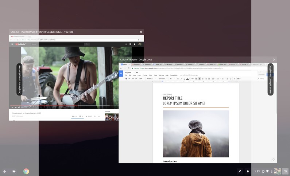Click the Docs redo arrow
Screen dimensions: 290x176
click(133, 79)
